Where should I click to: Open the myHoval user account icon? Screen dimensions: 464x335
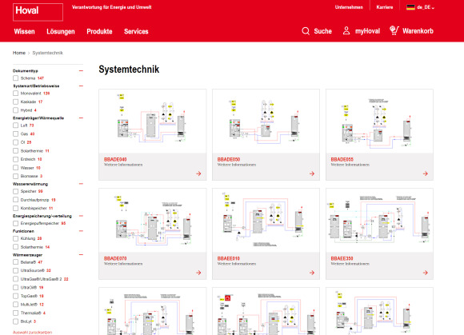click(346, 30)
